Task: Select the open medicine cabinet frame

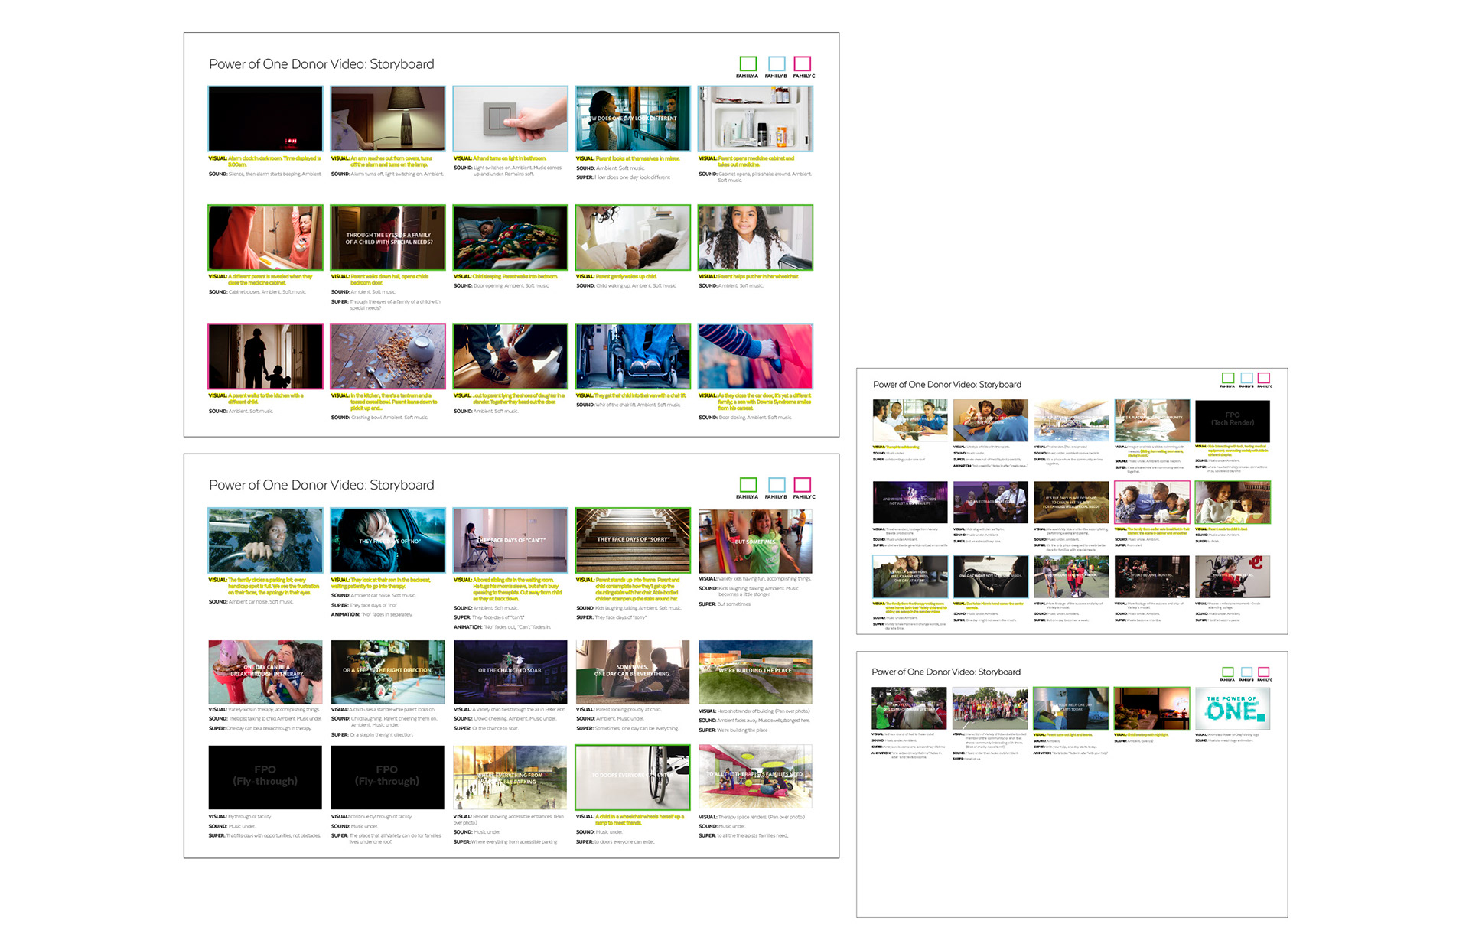Action: click(x=755, y=119)
